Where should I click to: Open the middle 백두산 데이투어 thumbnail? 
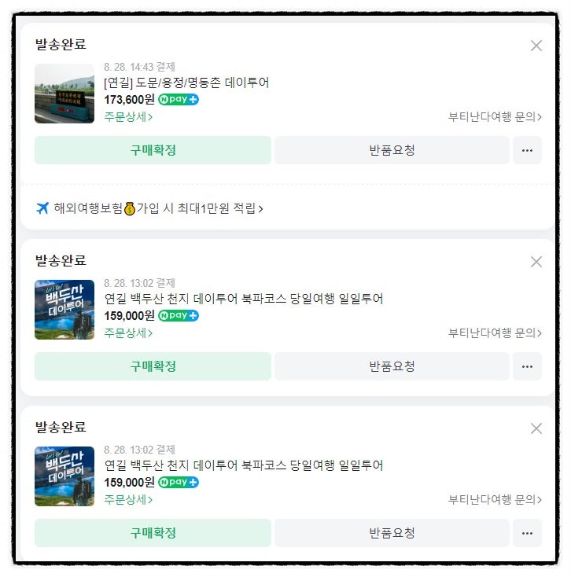64,310
